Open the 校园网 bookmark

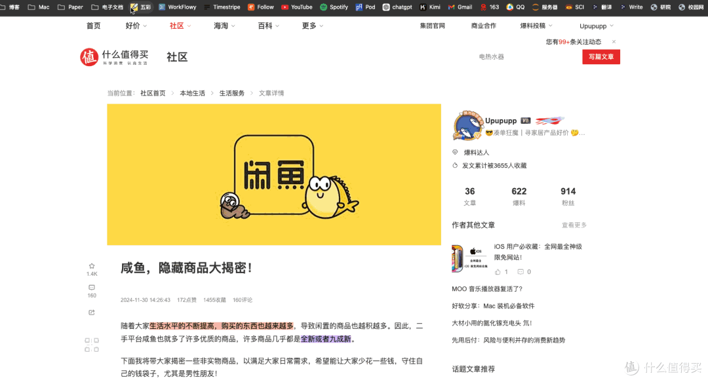691,7
